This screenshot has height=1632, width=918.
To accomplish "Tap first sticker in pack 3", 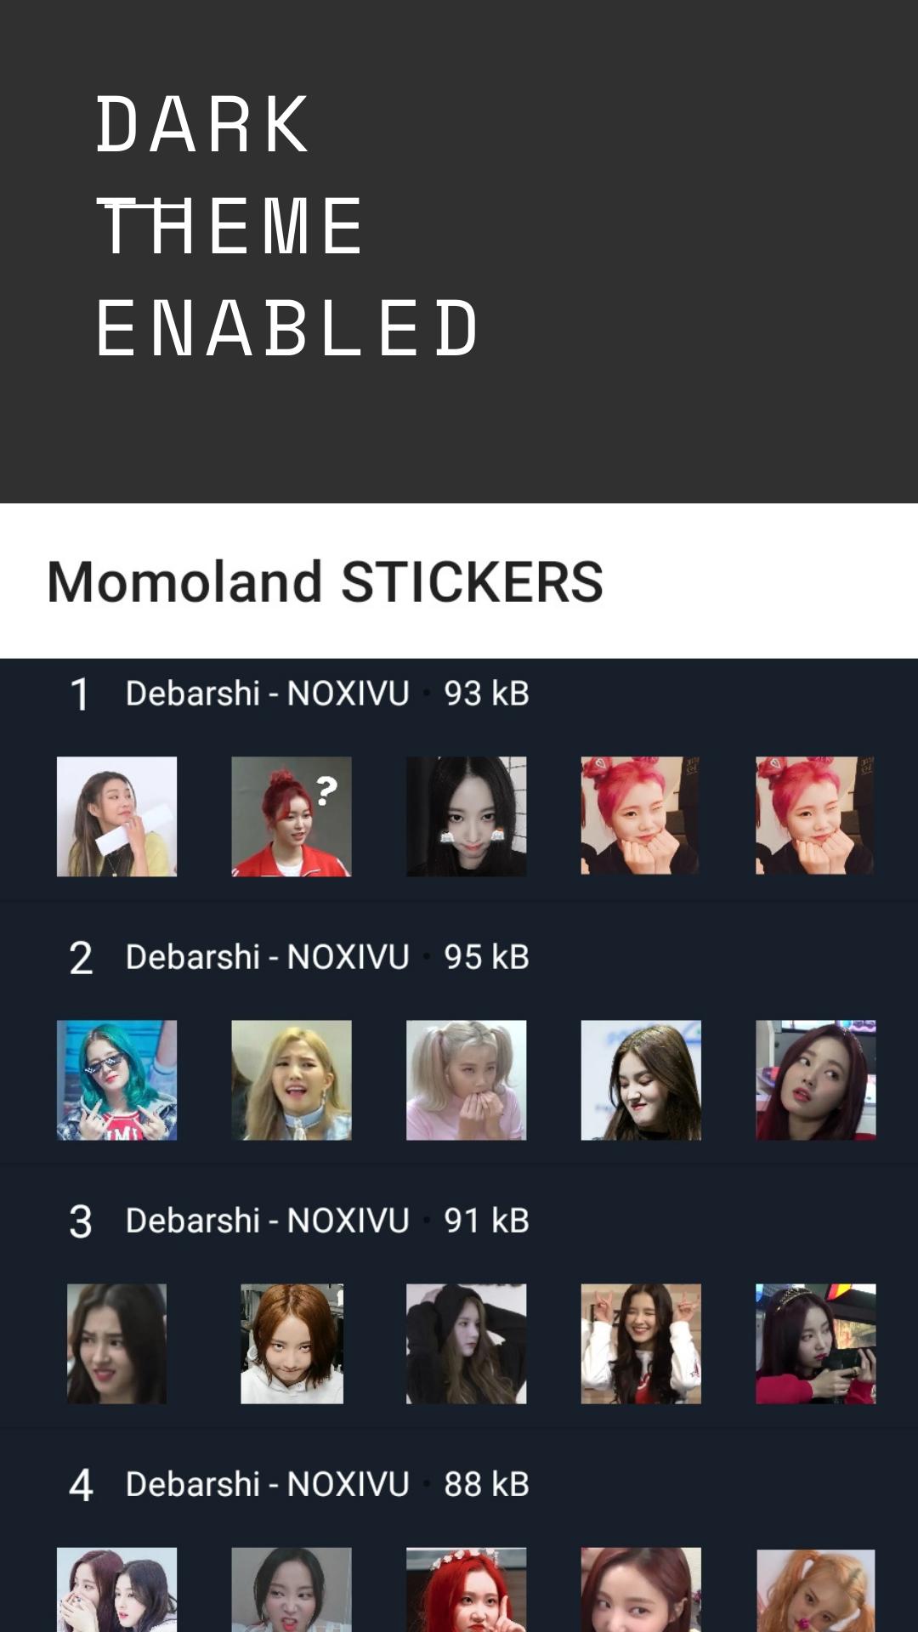I will pos(116,1344).
